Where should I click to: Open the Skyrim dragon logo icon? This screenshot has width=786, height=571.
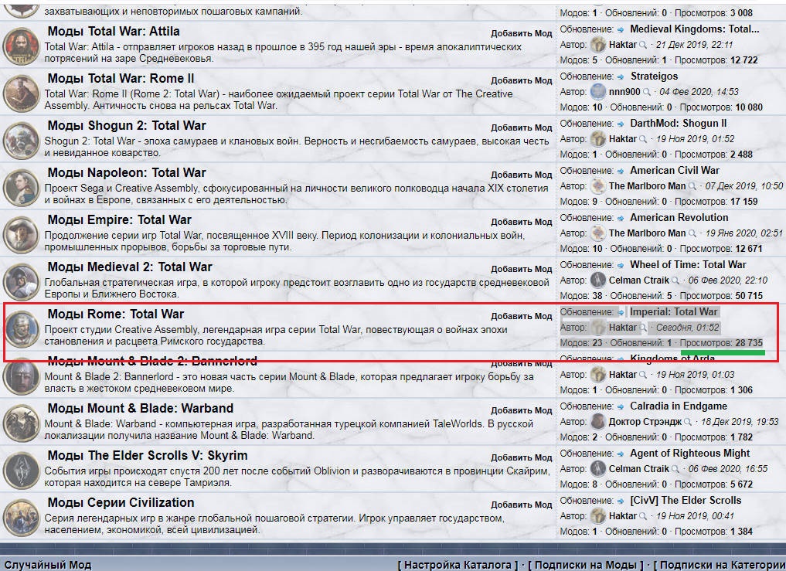(21, 470)
